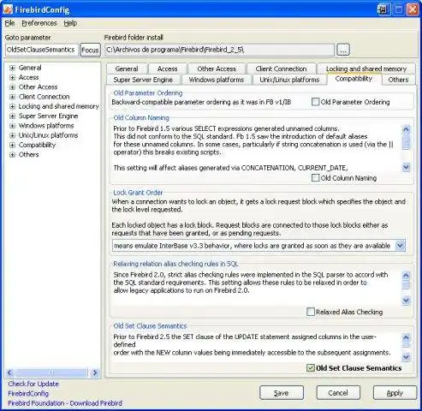Select Windows platforms in the tree
Screen dimensions: 422x411
[46, 126]
